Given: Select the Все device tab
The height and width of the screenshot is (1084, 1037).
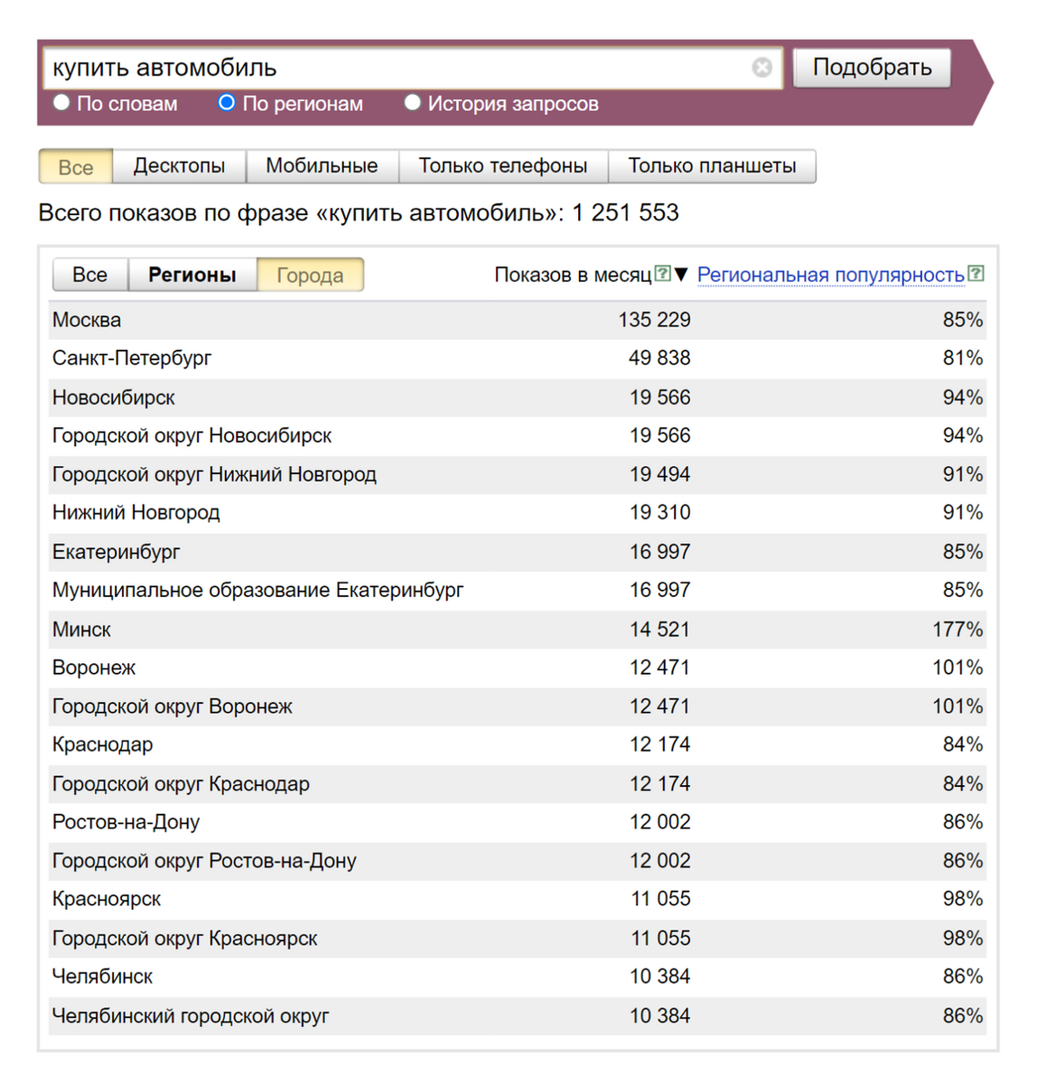Looking at the screenshot, I should [76, 167].
